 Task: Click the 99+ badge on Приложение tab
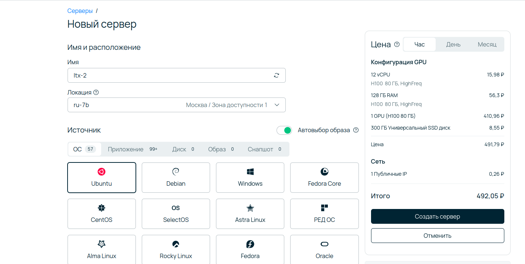point(153,149)
